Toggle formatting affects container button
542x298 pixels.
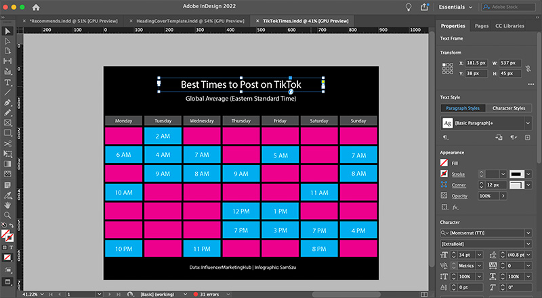coord(5,247)
